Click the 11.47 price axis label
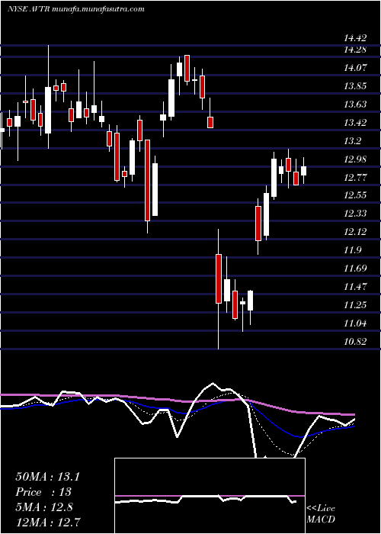 [x=355, y=287]
